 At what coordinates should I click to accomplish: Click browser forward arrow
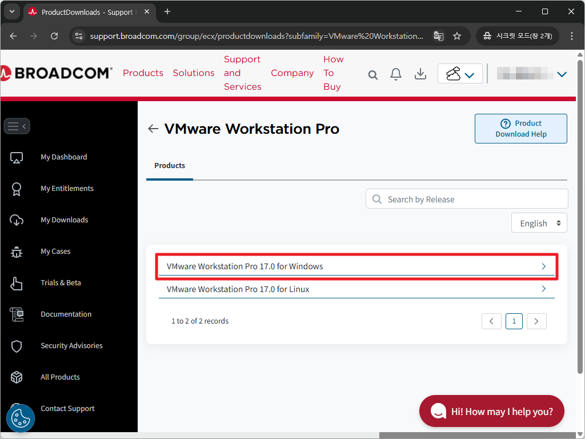(34, 36)
